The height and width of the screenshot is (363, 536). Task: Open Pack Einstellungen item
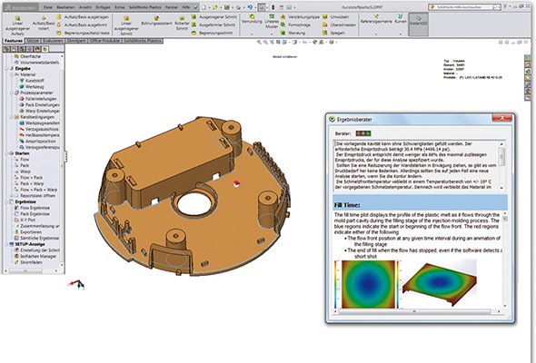[x=39, y=105]
